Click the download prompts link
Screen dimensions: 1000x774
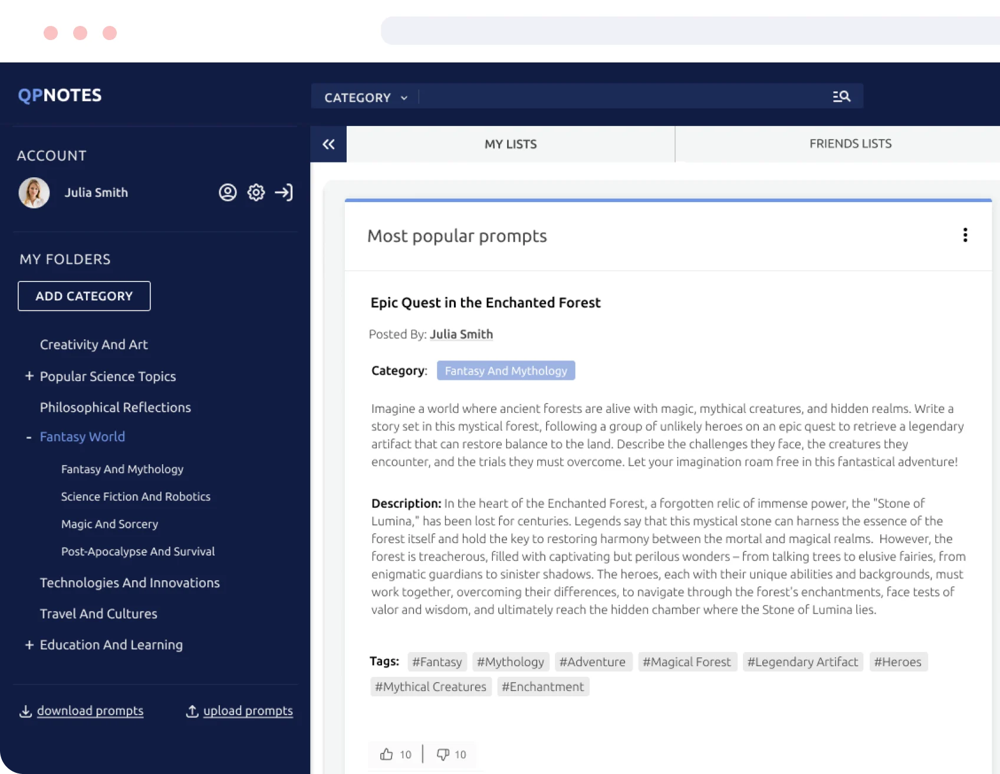tap(90, 711)
